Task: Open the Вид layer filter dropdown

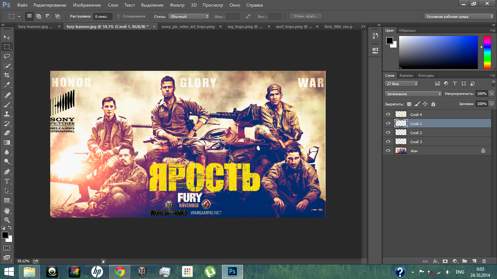Action: point(401,84)
